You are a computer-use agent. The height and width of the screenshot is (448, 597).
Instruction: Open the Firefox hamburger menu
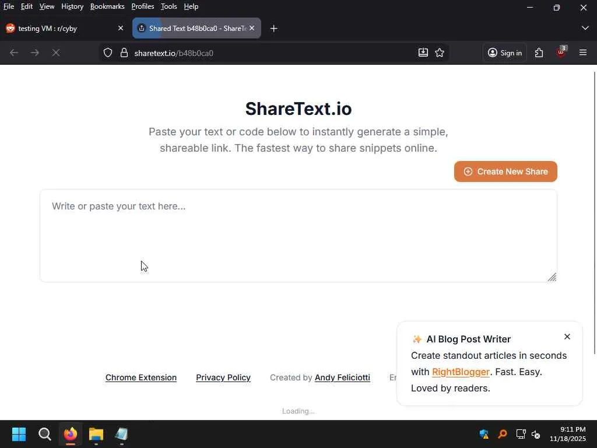[583, 52]
